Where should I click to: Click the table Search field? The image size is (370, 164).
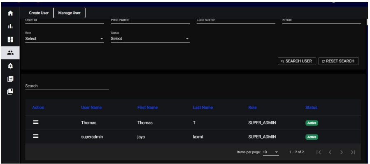67,86
